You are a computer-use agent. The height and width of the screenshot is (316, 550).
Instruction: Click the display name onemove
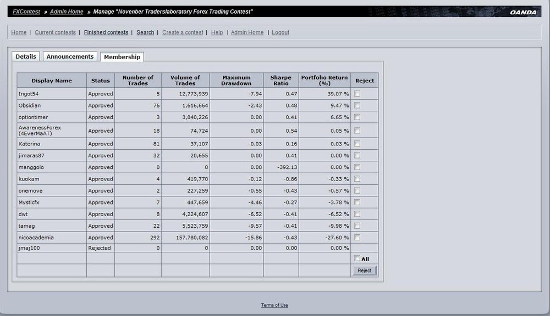[x=30, y=191]
